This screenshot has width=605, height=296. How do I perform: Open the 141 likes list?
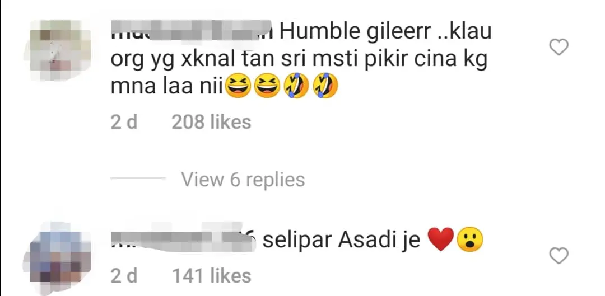click(x=211, y=276)
